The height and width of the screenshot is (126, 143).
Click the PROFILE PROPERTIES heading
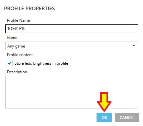click(30, 9)
